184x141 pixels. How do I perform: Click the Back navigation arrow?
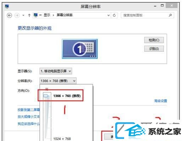click(x=9, y=15)
